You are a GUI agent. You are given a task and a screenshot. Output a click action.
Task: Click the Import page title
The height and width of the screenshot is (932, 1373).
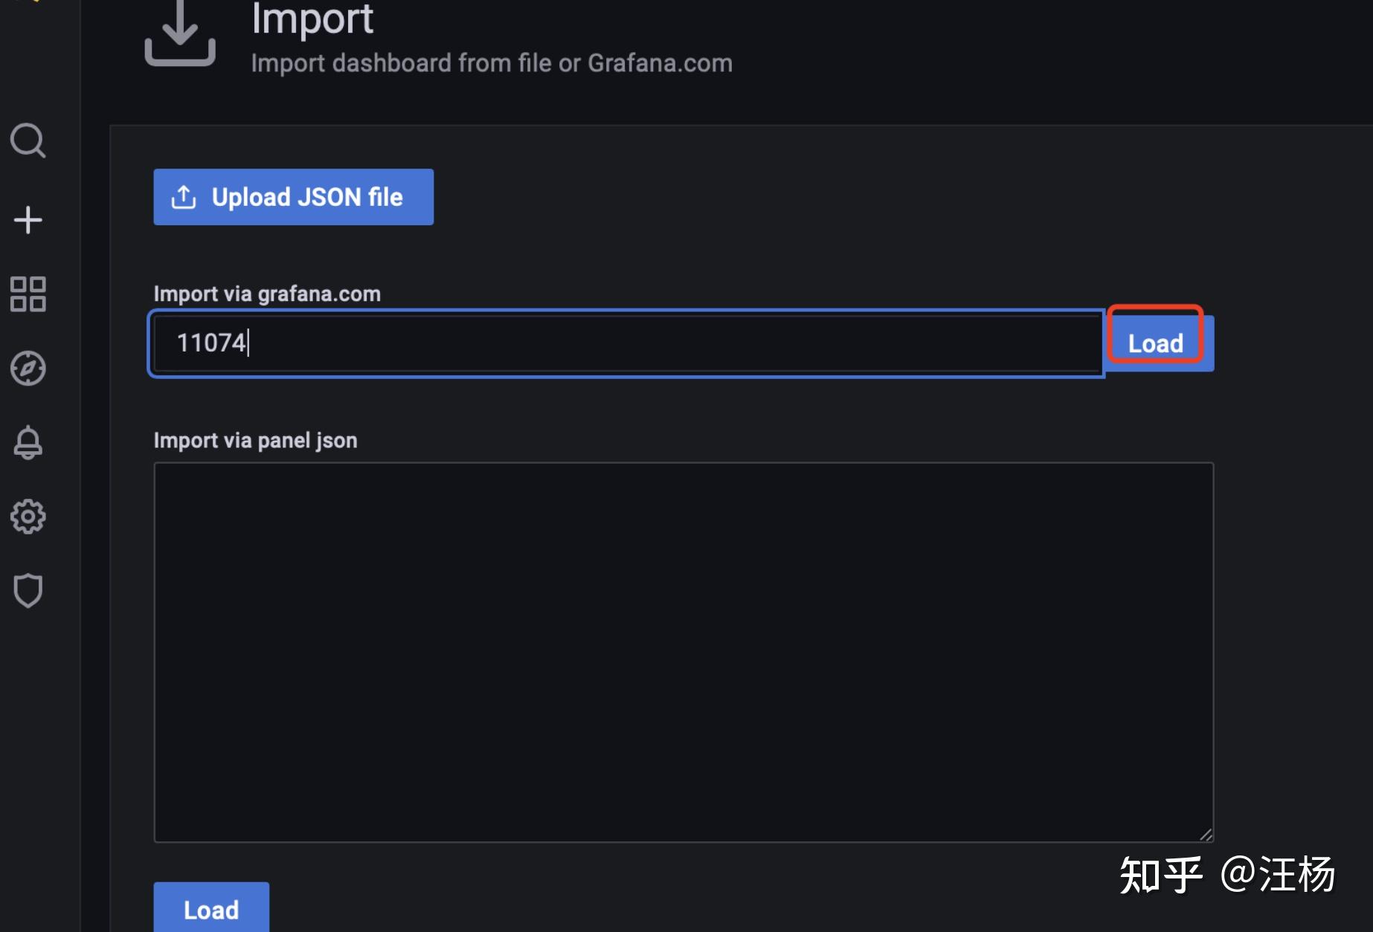312,19
